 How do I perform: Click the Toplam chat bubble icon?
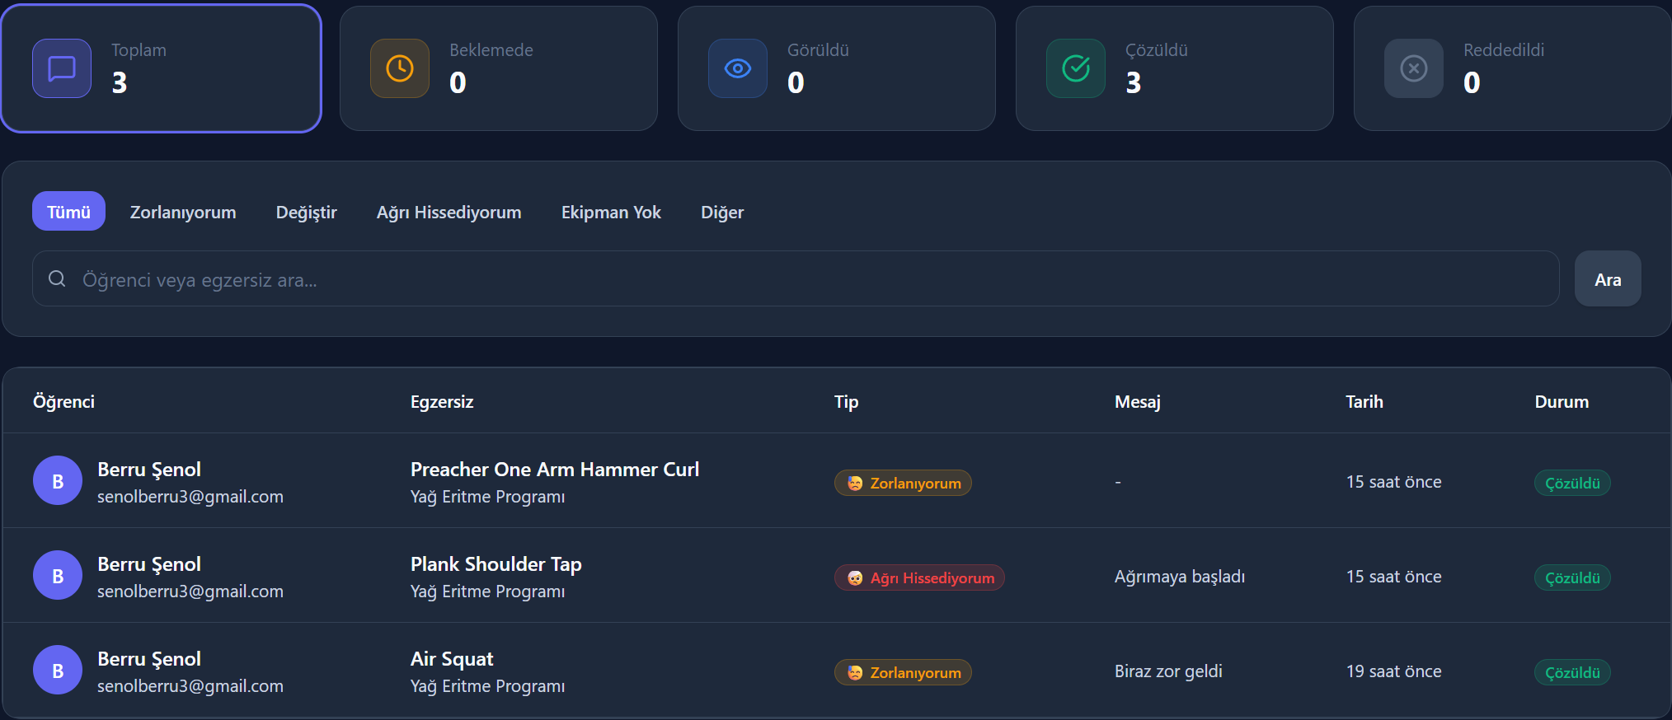62,68
